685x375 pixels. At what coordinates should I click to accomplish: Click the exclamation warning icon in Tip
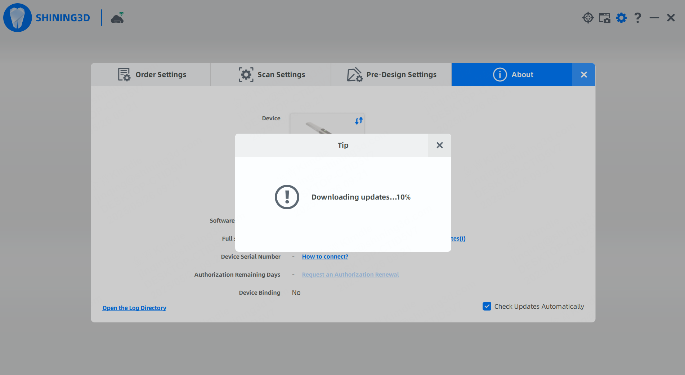tap(287, 197)
